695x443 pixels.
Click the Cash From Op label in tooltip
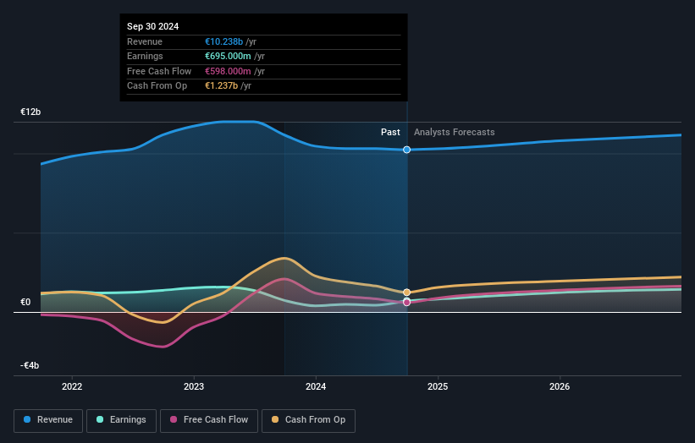click(157, 86)
